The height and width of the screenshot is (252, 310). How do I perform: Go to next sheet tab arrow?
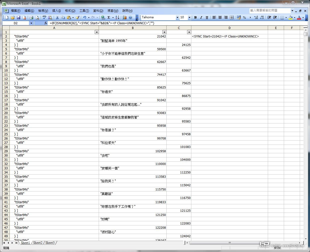(12, 243)
